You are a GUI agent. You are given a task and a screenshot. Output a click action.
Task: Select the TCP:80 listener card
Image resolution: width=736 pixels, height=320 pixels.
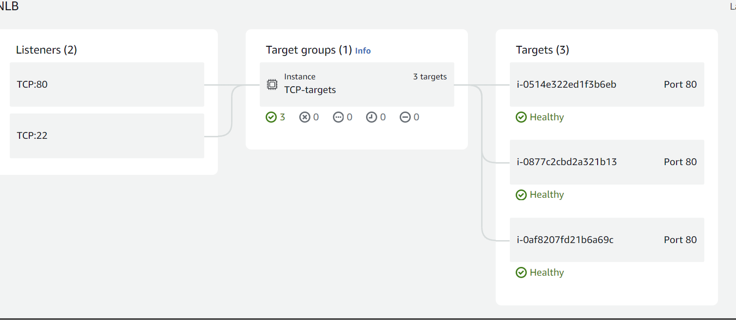107,84
